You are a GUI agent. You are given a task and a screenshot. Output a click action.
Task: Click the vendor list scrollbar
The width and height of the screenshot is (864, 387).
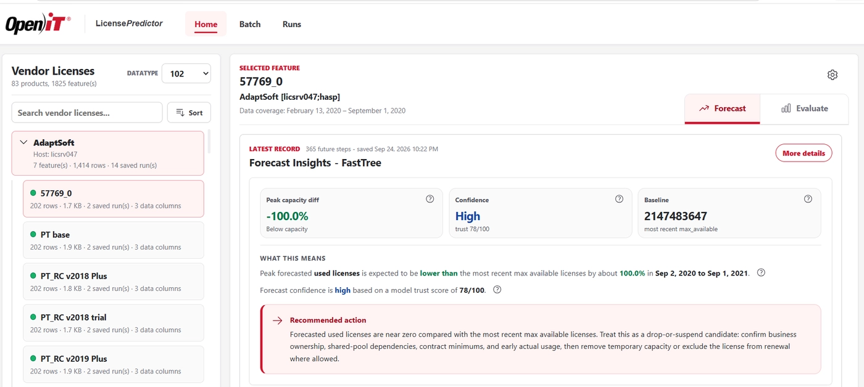click(209, 141)
